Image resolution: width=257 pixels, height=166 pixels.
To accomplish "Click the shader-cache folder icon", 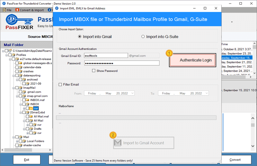I will pos(20,145).
